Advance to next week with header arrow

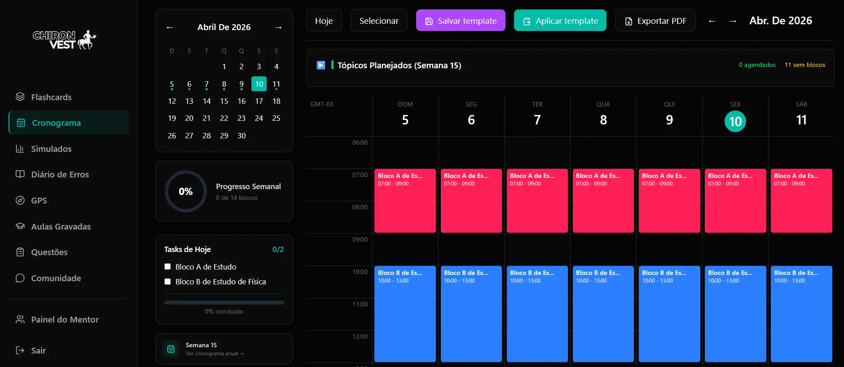coord(733,21)
